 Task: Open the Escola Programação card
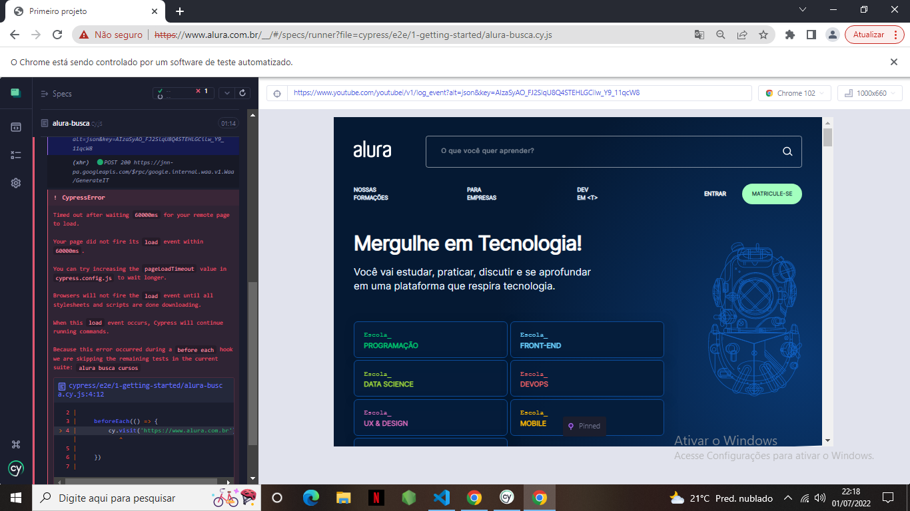430,340
